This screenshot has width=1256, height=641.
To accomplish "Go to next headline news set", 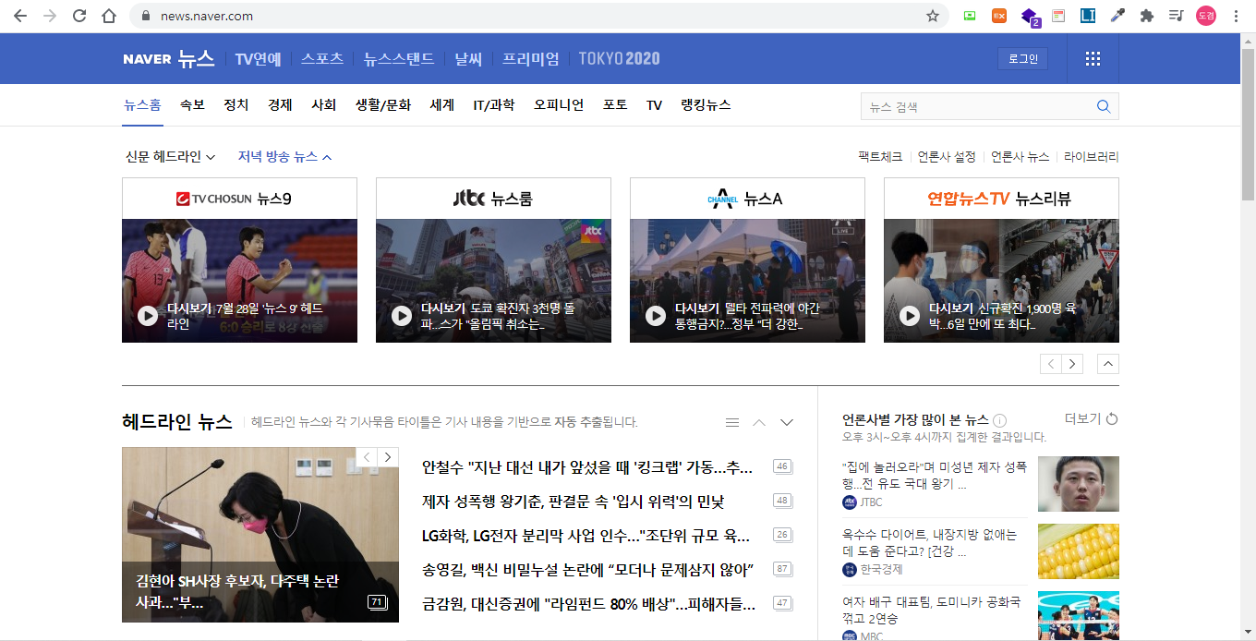I will click(787, 422).
